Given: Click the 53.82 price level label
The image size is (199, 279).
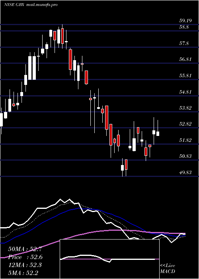Looking at the screenshot, I should pyautogui.click(x=185, y=108).
